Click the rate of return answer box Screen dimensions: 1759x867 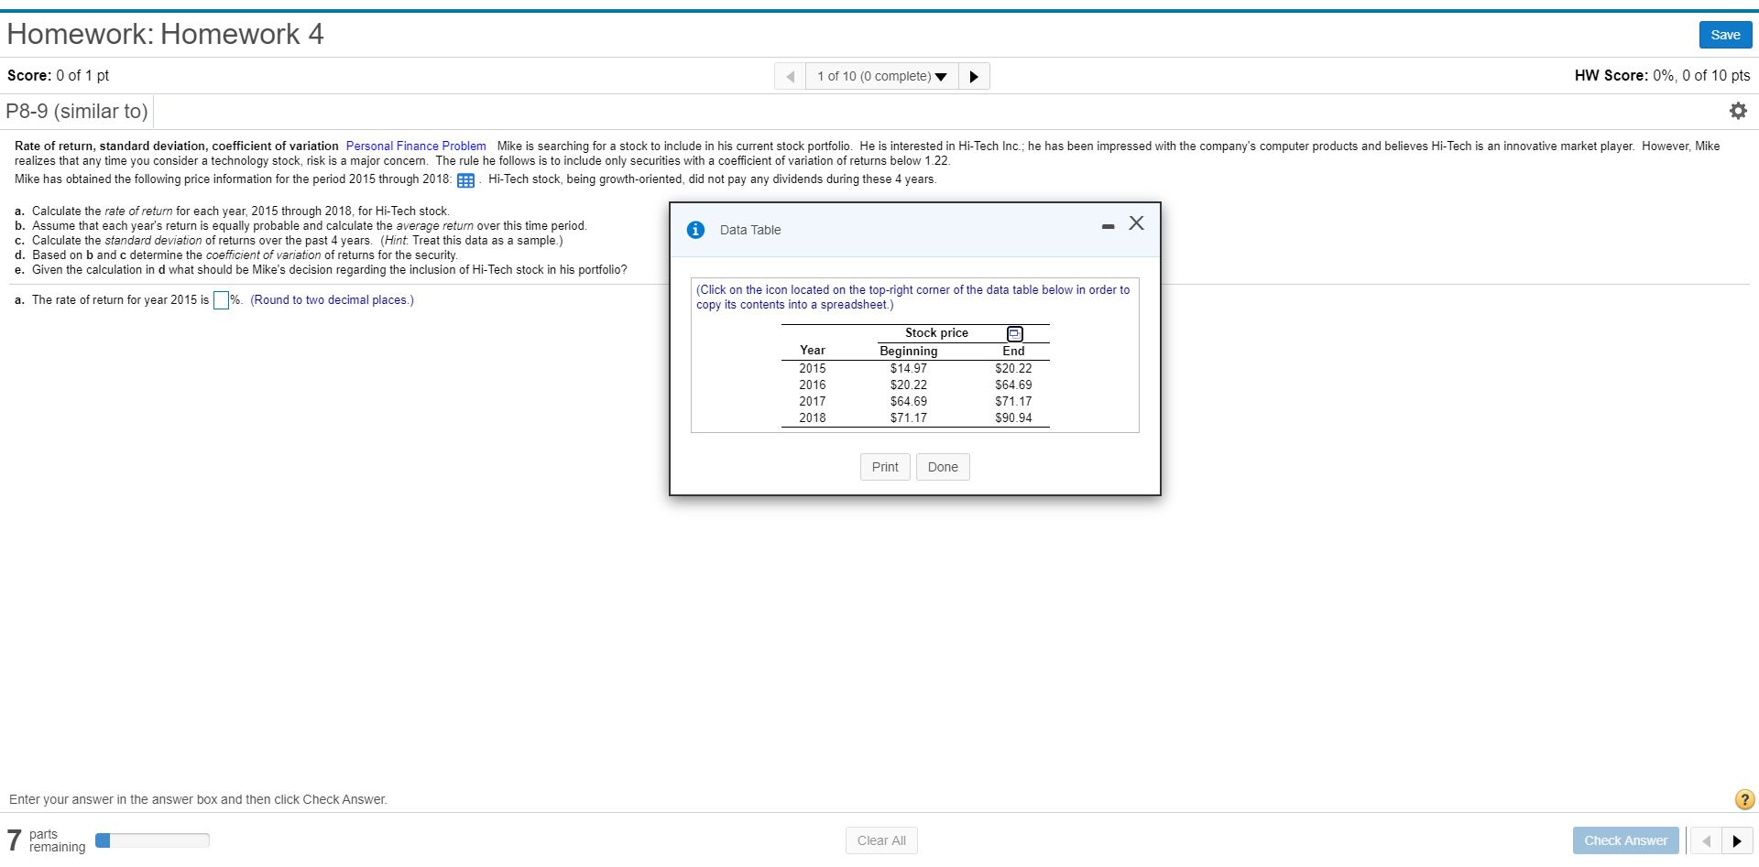point(219,299)
